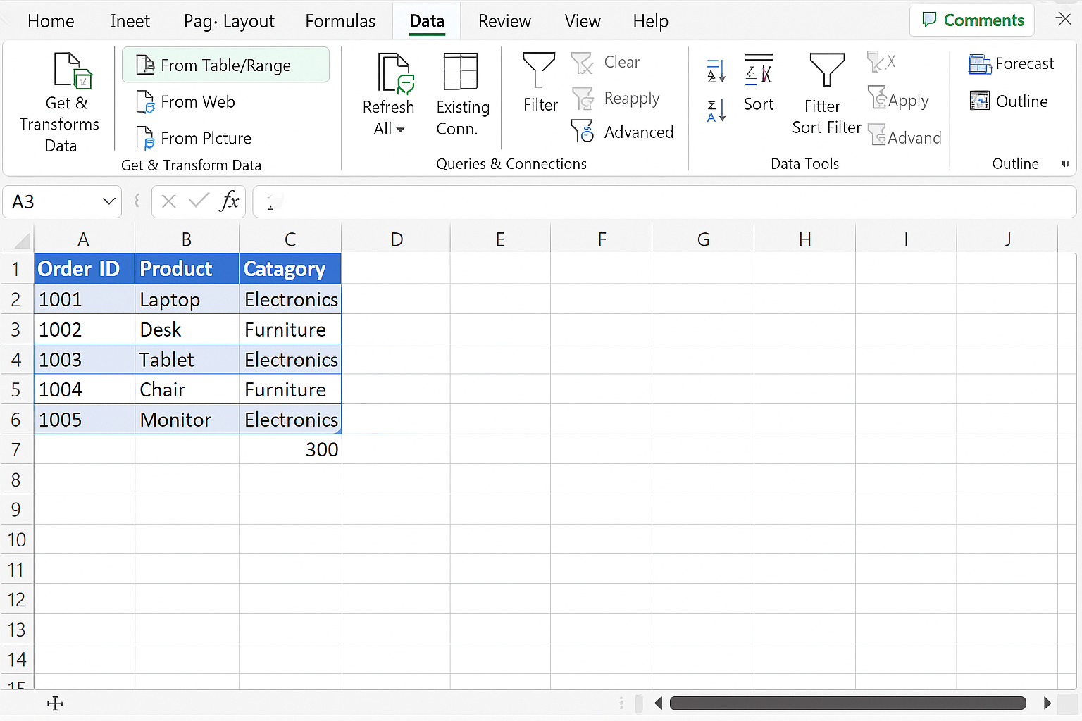Screen dimensions: 1082x721
Task: Close the ribbon pane X
Action: tap(1064, 19)
